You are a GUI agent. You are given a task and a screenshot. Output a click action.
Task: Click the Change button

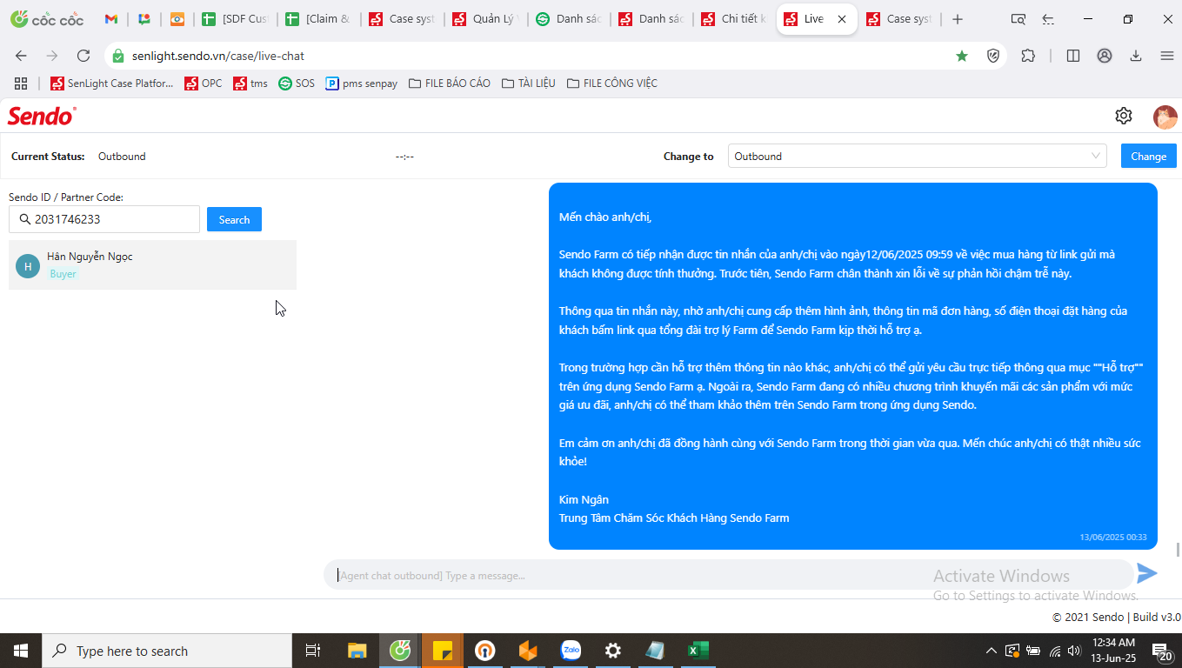pos(1148,157)
